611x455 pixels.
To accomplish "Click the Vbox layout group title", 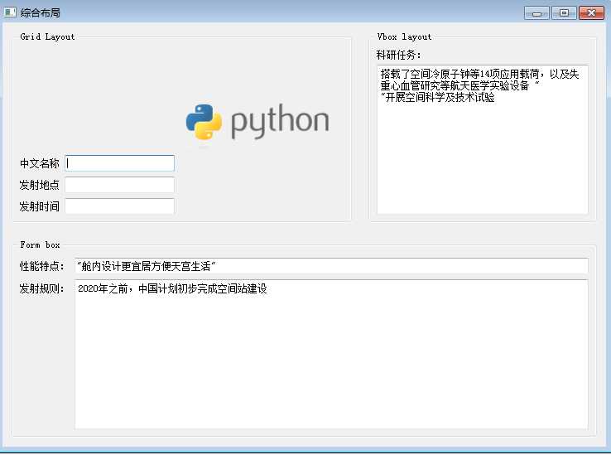I will click(404, 36).
